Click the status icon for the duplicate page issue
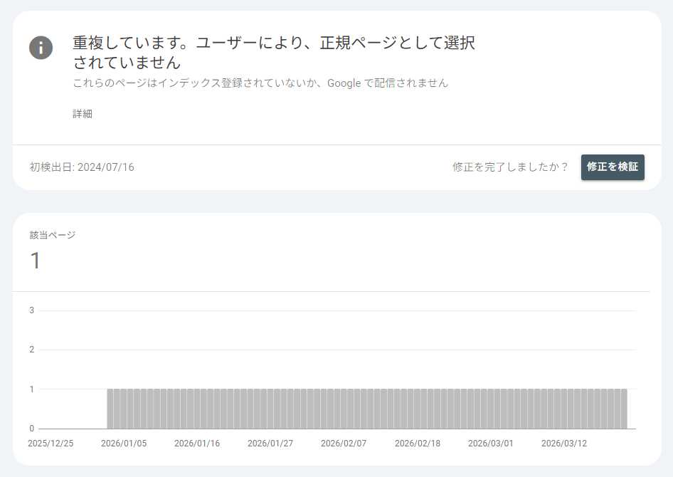673x477 pixels. pos(41,48)
